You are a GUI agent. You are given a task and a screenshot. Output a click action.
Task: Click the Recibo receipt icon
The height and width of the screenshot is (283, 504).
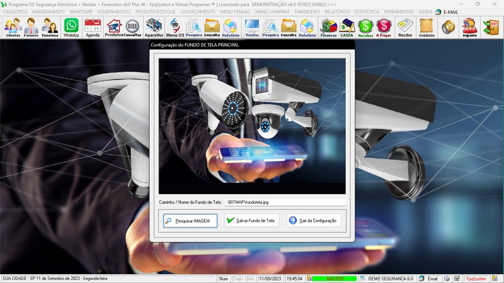[x=405, y=27]
